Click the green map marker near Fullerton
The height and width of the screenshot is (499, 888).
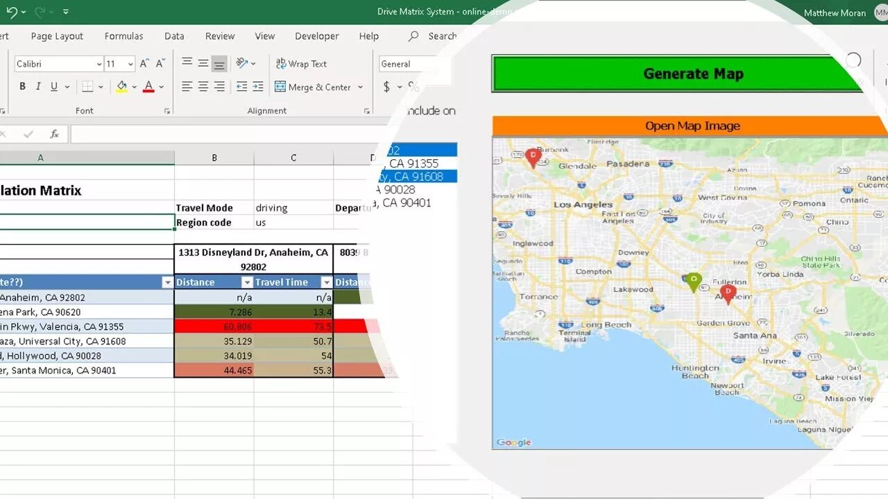[693, 283]
